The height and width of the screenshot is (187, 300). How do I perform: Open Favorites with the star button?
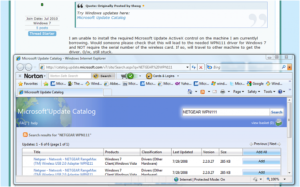(x=28, y=83)
